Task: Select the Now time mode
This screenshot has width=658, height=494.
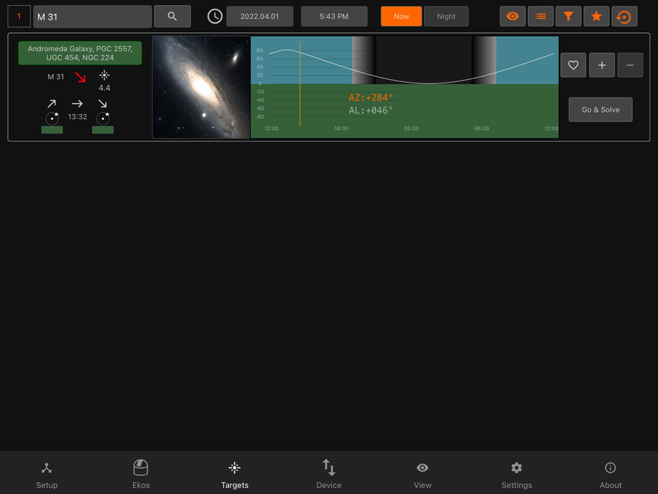Action: (401, 16)
